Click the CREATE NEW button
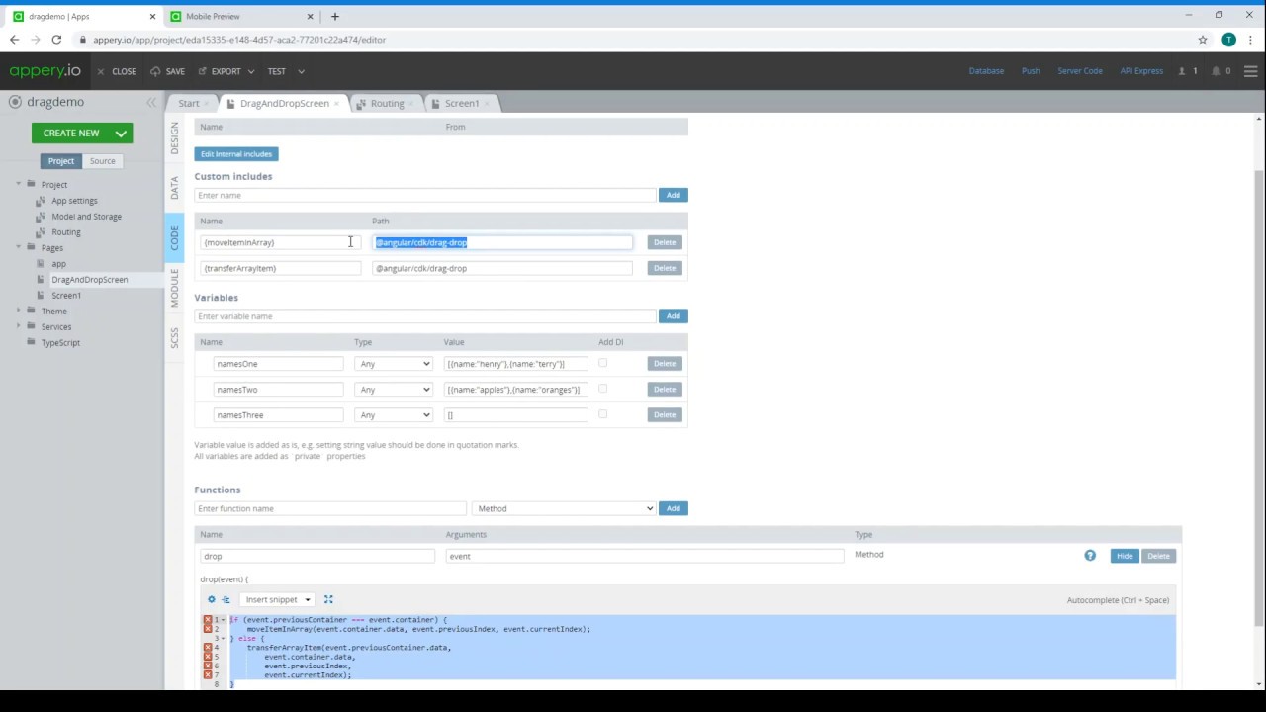Image resolution: width=1266 pixels, height=712 pixels. tap(82, 133)
